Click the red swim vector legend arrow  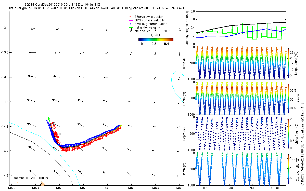pos(131,17)
